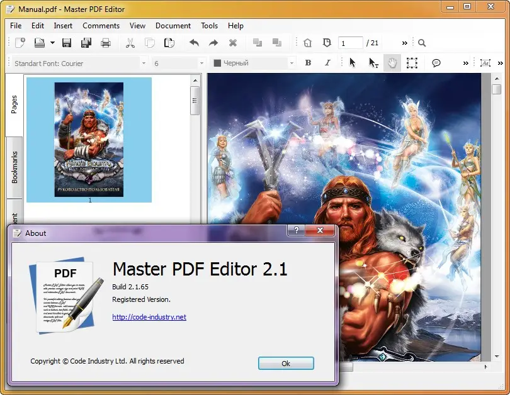Click the About dialog help question button

pos(297,230)
